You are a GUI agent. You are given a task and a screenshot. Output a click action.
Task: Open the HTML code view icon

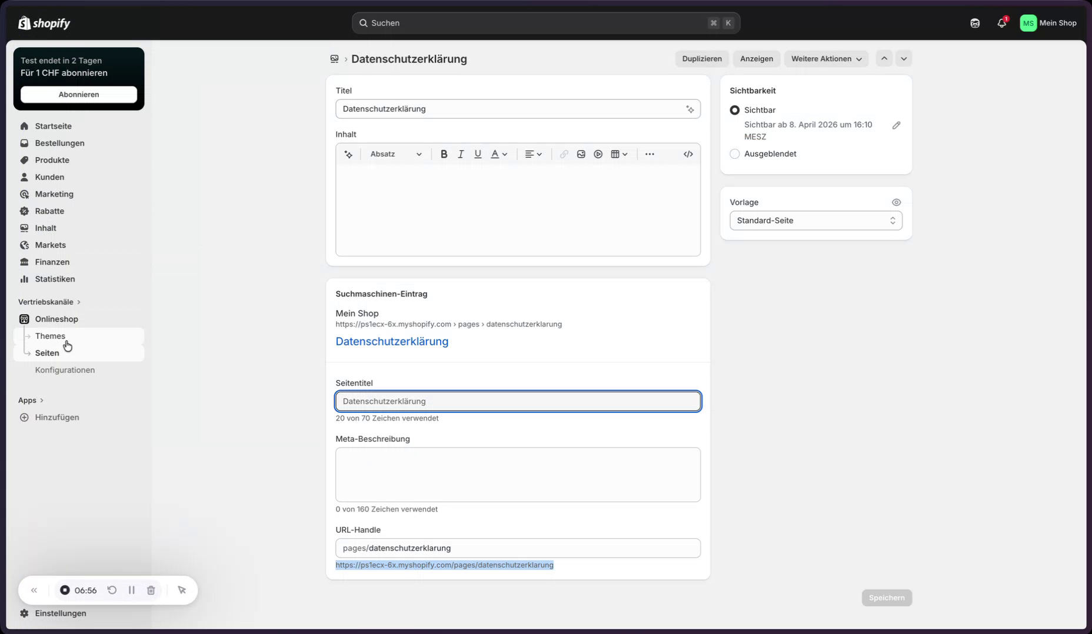click(688, 154)
